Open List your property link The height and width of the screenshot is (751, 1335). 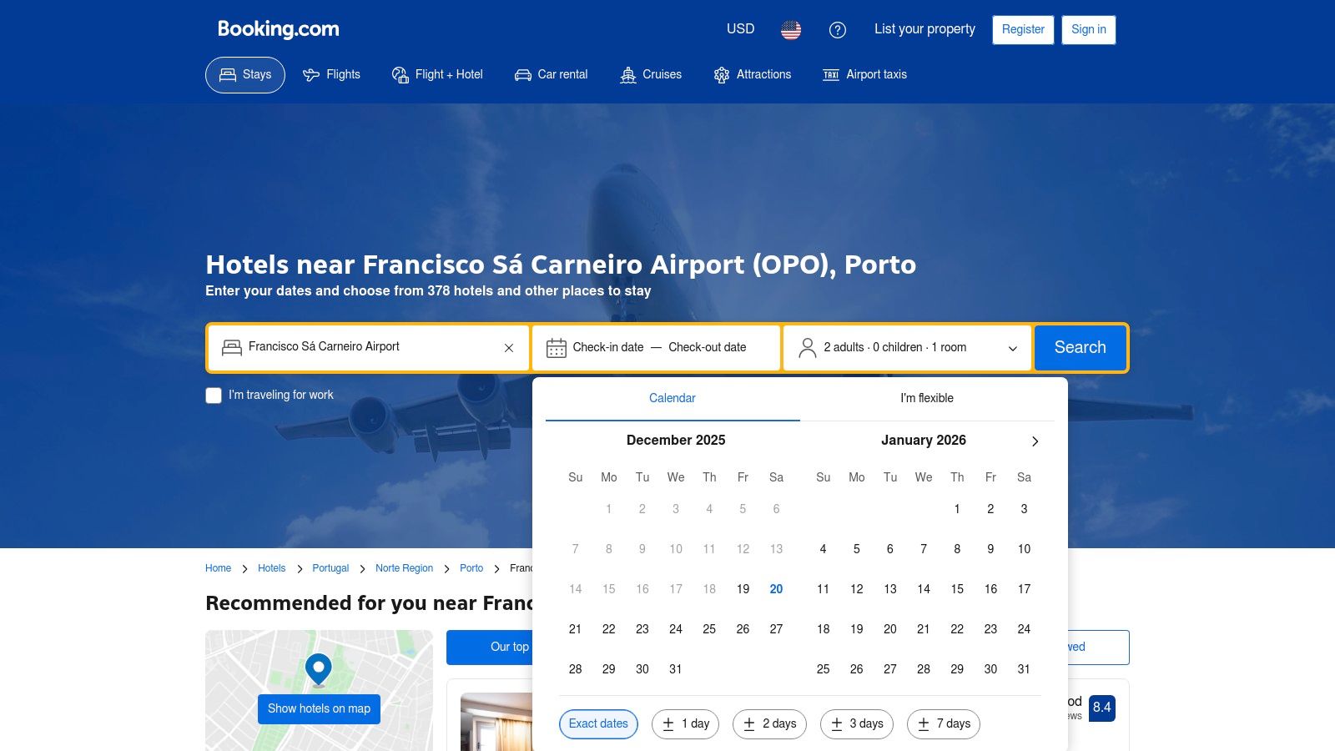coord(924,29)
